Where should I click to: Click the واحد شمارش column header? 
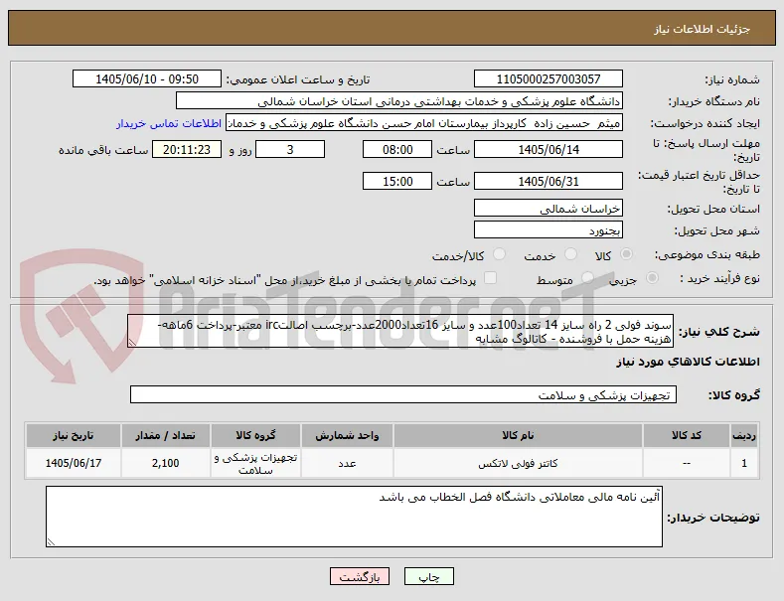[x=347, y=435]
